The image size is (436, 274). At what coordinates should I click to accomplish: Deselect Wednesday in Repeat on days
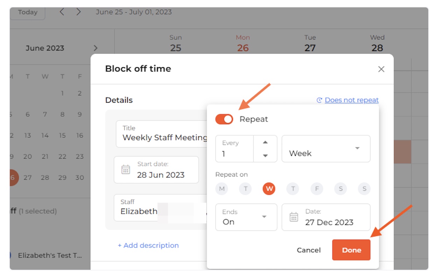point(269,189)
